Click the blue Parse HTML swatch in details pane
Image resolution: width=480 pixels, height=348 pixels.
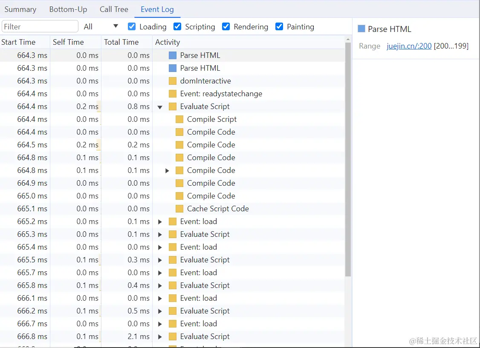361,29
